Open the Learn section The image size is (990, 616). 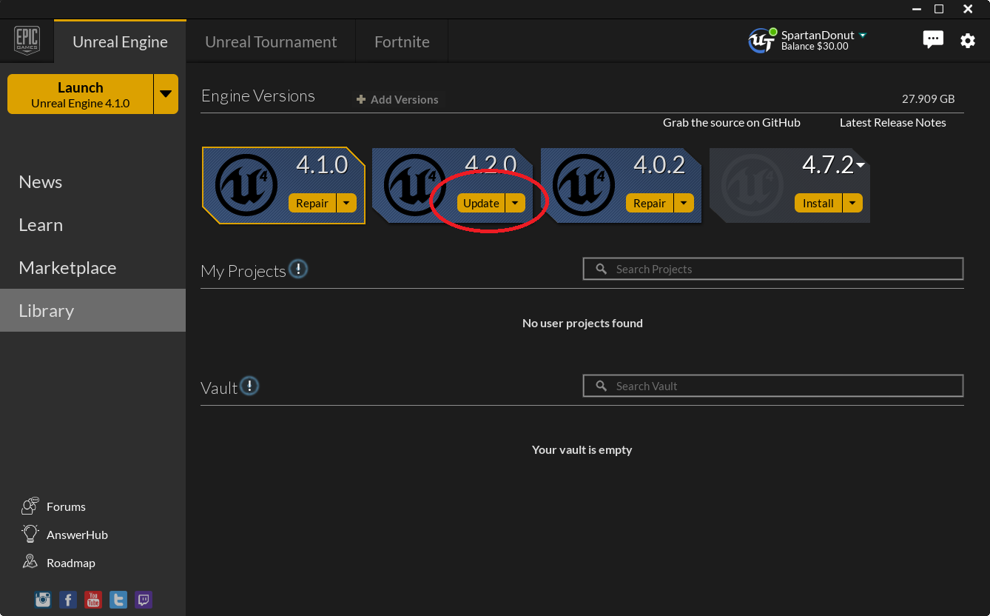(41, 225)
